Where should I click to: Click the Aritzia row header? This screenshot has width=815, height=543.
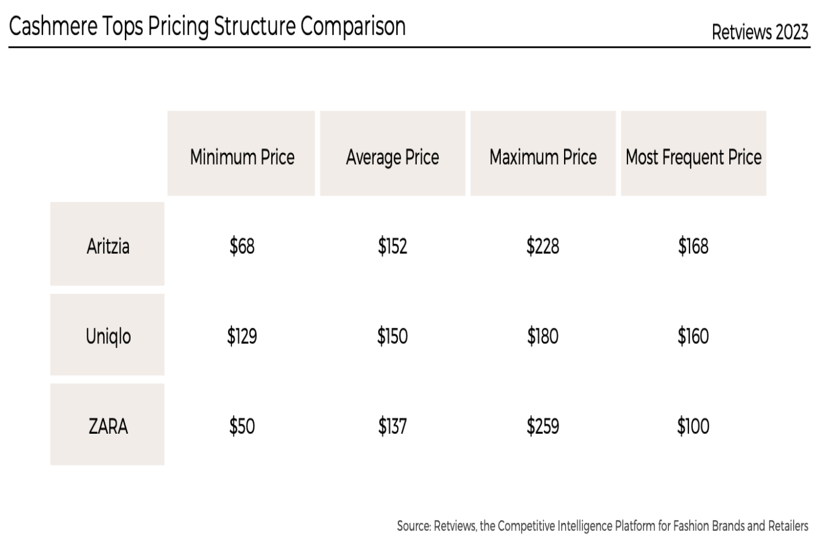point(108,246)
